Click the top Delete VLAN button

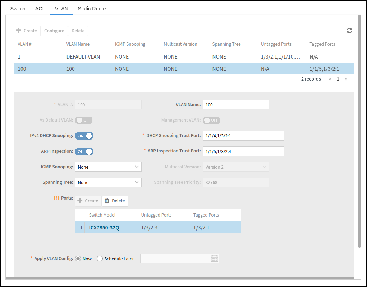[x=78, y=31]
